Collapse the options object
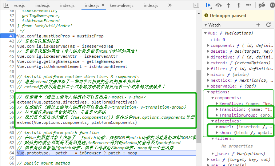 [208, 92]
